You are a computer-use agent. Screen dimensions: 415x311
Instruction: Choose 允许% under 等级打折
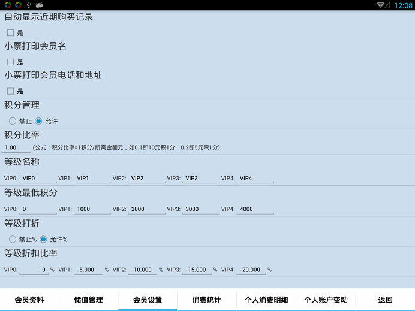pyautogui.click(x=43, y=239)
